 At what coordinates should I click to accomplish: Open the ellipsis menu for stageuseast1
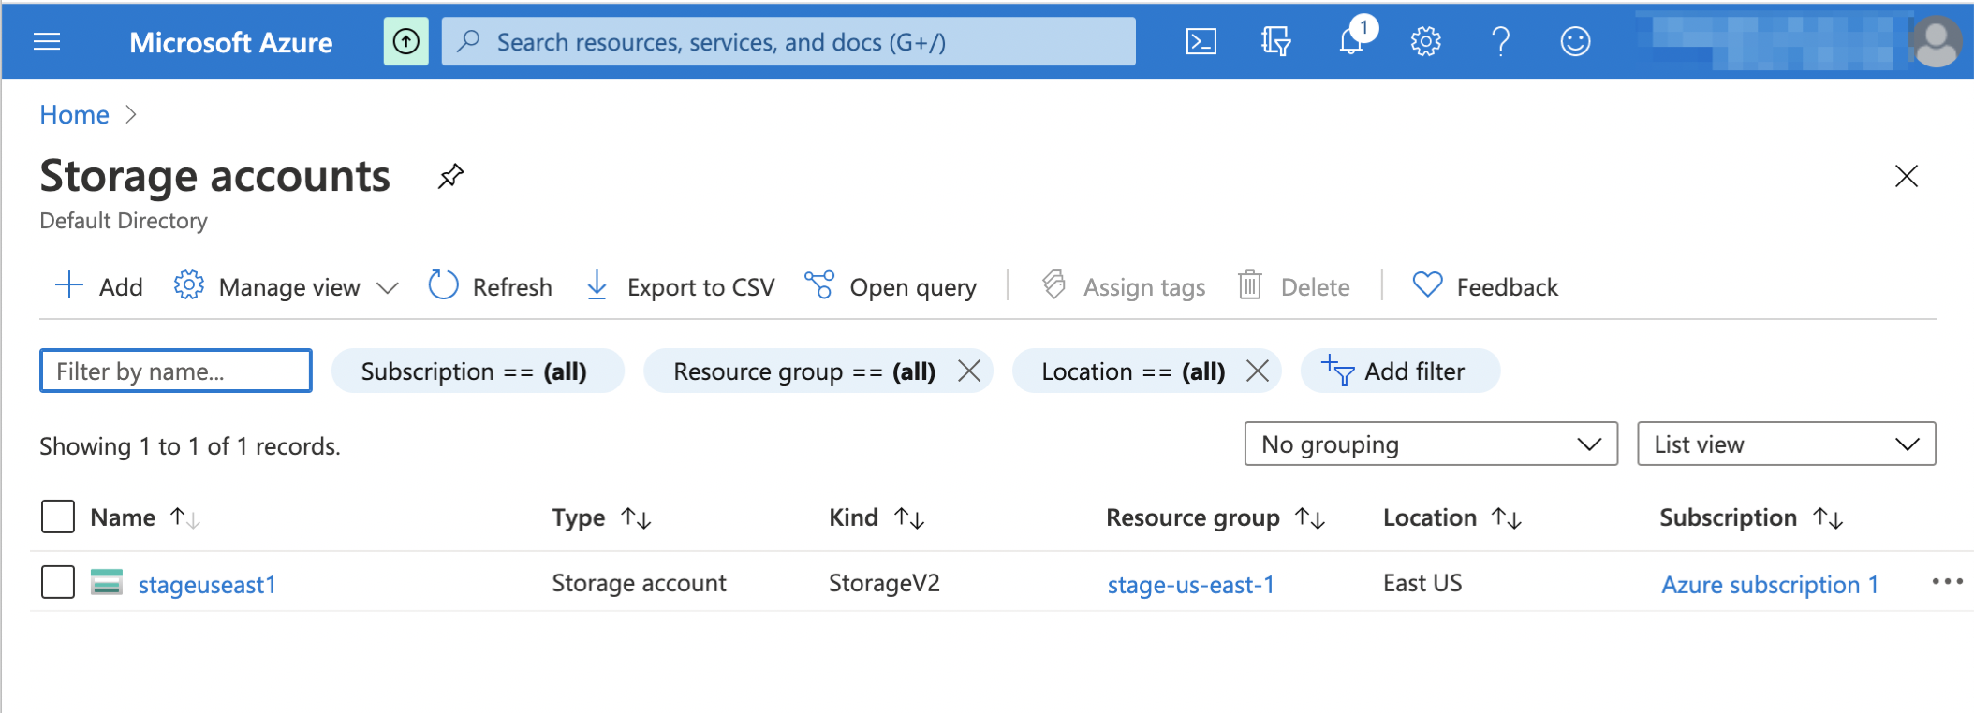pos(1947,582)
